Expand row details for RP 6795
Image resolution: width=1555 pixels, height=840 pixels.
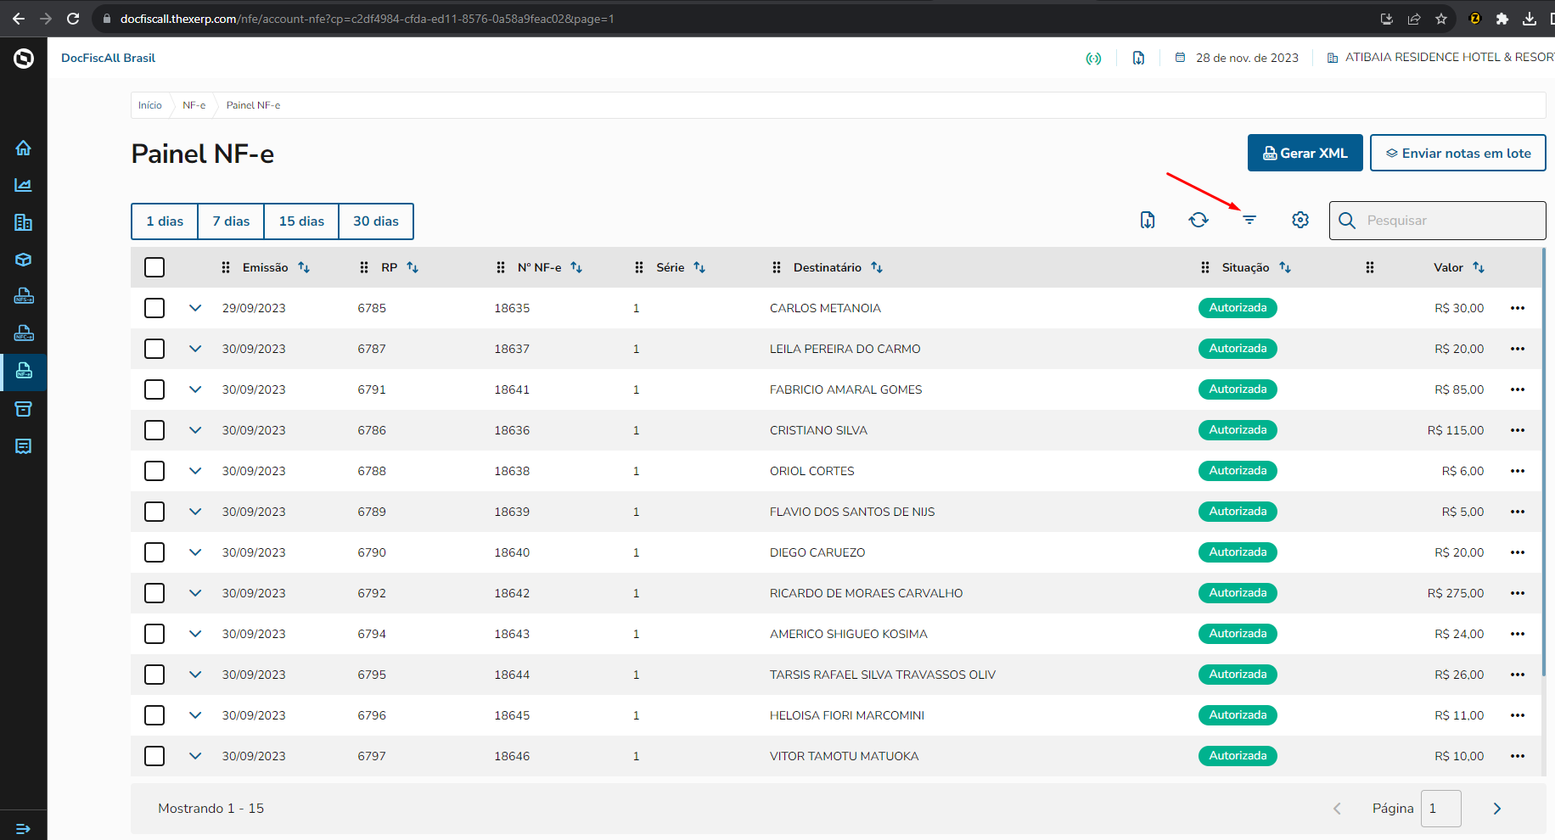195,675
